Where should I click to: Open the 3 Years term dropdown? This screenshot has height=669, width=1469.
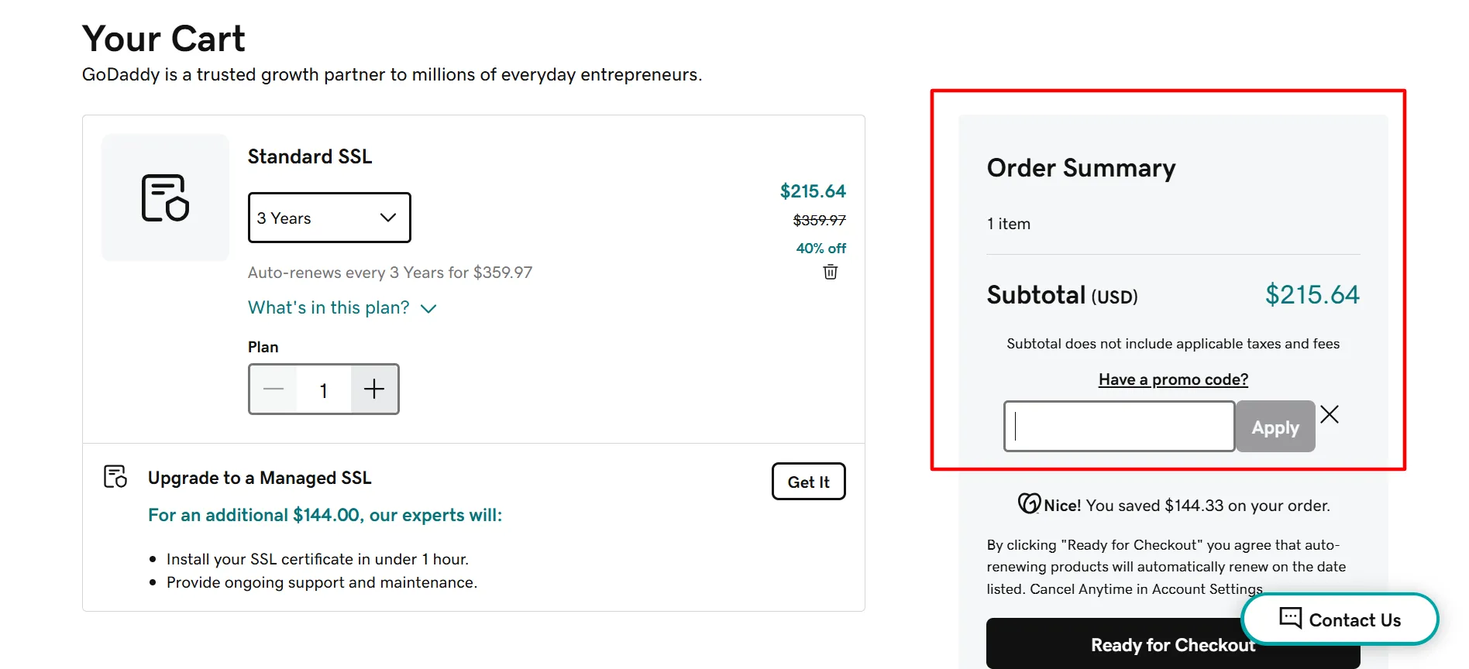click(329, 218)
